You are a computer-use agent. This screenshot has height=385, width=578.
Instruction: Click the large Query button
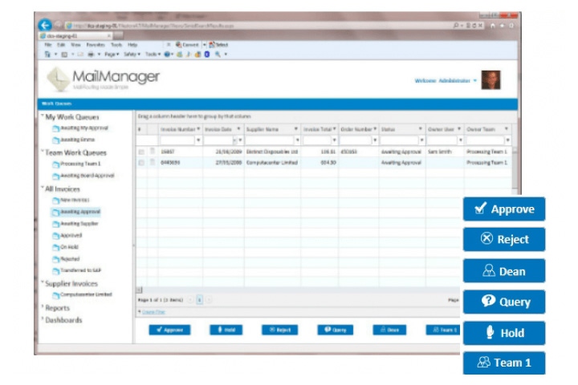pyautogui.click(x=504, y=302)
